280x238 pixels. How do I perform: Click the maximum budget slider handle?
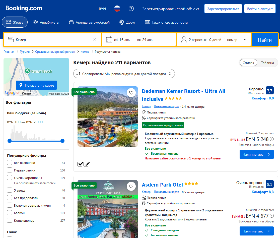[x=62, y=141]
